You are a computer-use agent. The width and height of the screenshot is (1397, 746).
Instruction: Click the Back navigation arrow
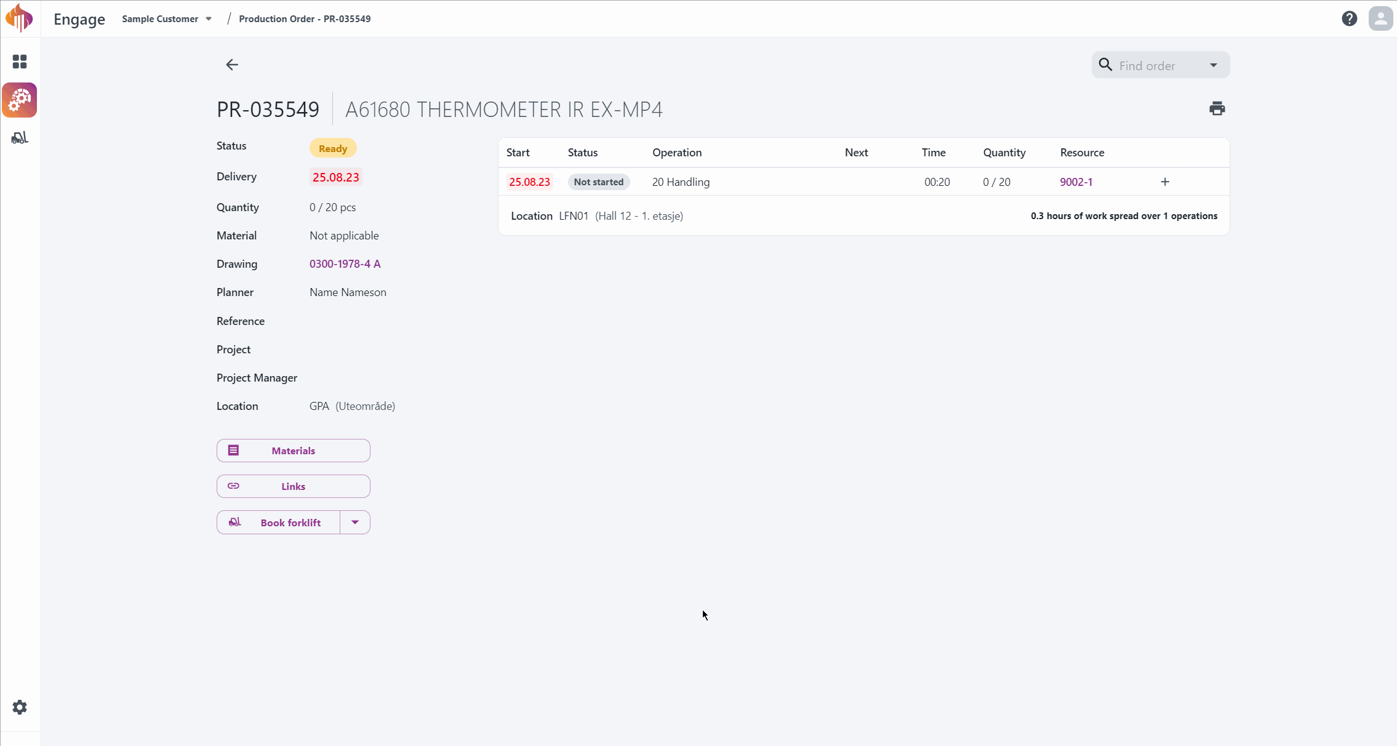click(232, 65)
